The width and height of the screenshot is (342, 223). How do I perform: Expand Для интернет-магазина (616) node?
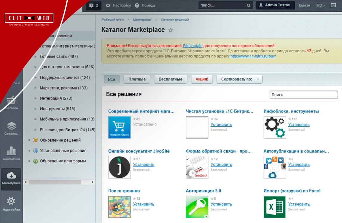point(35,67)
